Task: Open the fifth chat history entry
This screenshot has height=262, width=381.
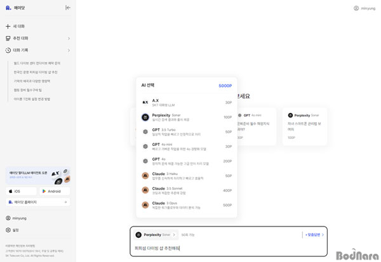Action: click(32, 99)
